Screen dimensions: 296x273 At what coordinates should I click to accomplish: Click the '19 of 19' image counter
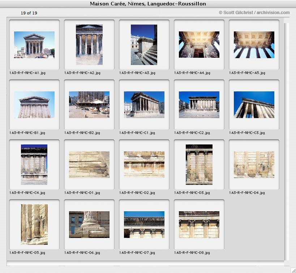(x=29, y=13)
